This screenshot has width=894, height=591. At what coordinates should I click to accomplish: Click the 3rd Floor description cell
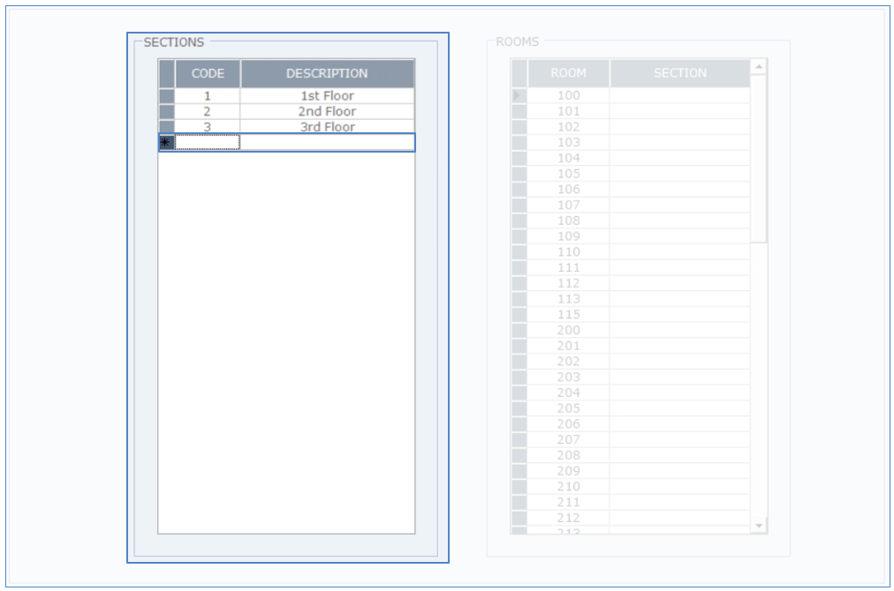coord(327,127)
